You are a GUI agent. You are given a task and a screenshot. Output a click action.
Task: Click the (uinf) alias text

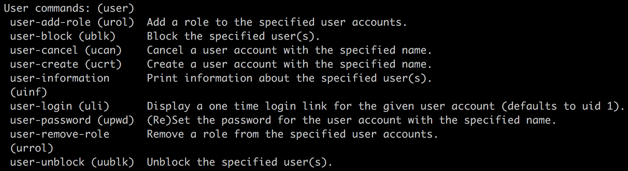[x=28, y=92]
